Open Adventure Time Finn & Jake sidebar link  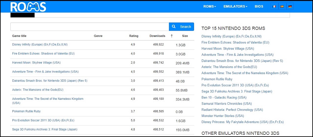tap(238, 55)
